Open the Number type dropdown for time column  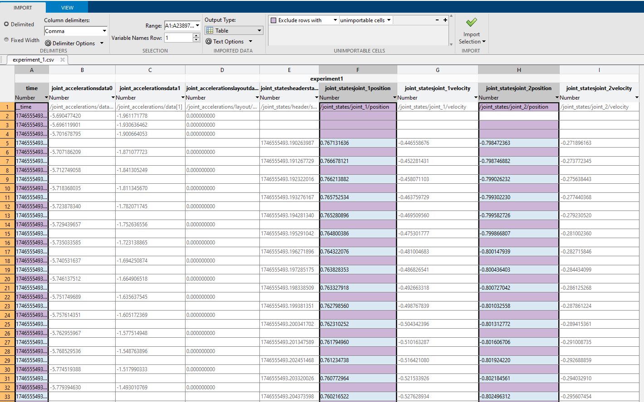click(46, 98)
